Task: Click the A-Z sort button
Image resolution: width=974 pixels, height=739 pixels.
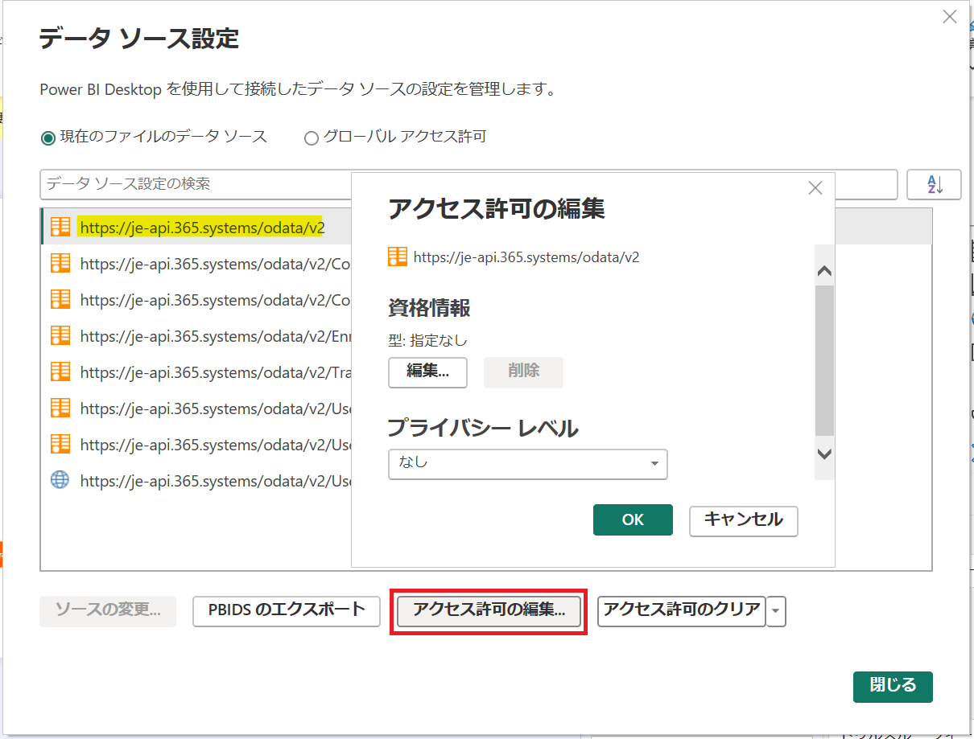Action: pyautogui.click(x=935, y=184)
